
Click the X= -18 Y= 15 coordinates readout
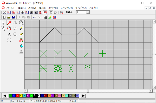click(x=20, y=101)
